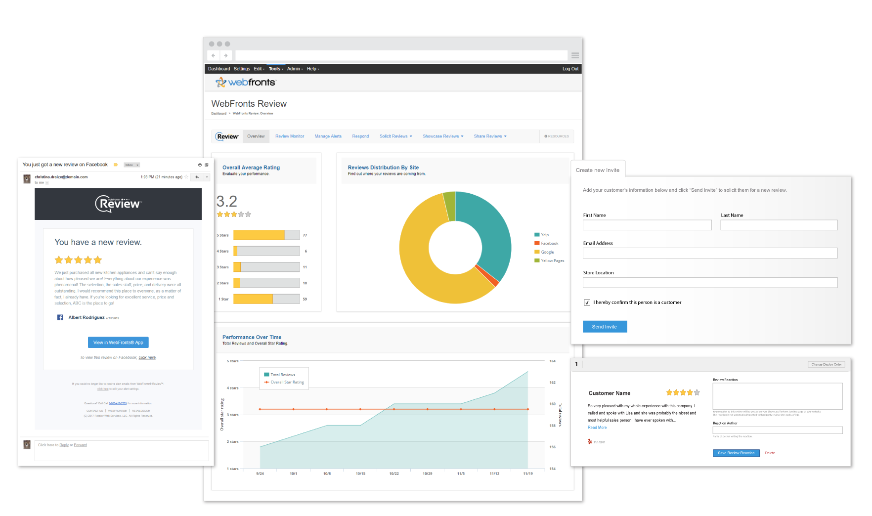Click the Yelp teal legend swatch
The width and height of the screenshot is (872, 516).
[537, 235]
